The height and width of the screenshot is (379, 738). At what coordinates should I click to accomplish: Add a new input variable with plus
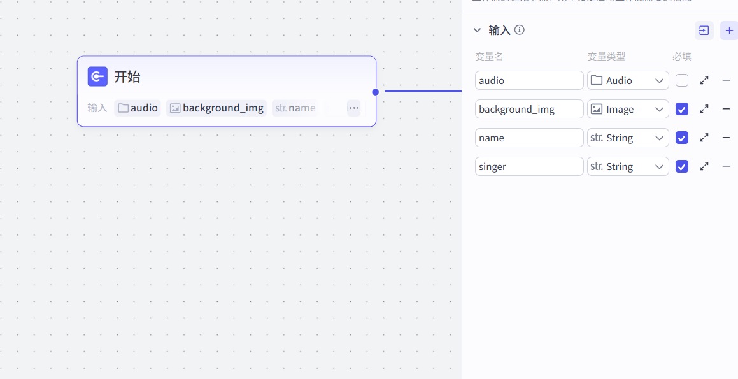[729, 31]
